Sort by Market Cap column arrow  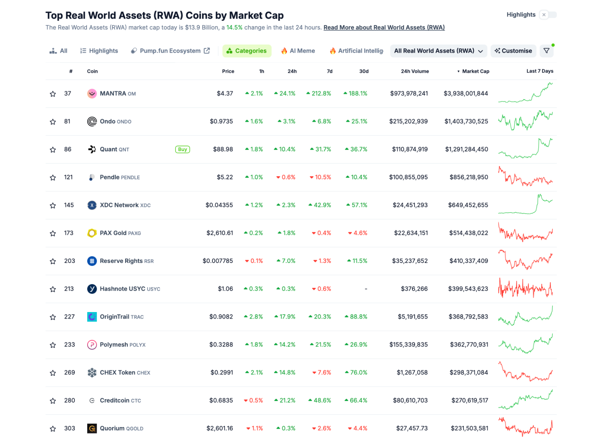(458, 71)
